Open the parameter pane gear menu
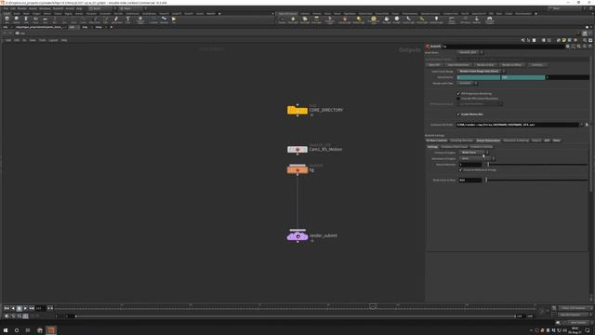Screen dimensions: 595x335 tap(568, 47)
